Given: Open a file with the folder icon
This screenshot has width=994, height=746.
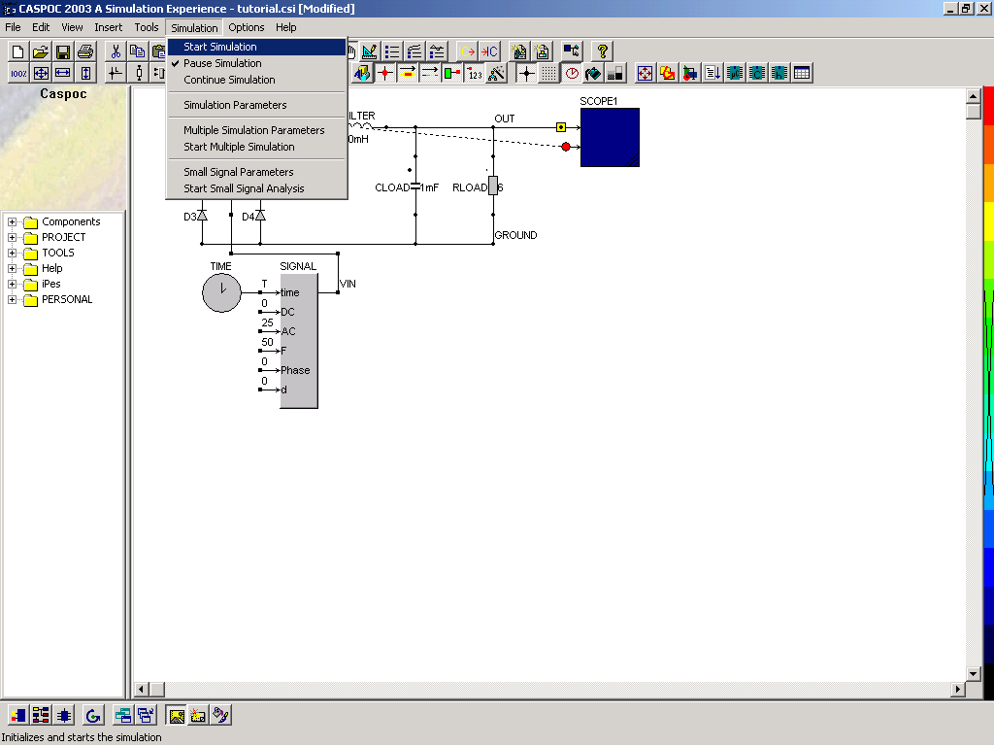Looking at the screenshot, I should tap(41, 51).
